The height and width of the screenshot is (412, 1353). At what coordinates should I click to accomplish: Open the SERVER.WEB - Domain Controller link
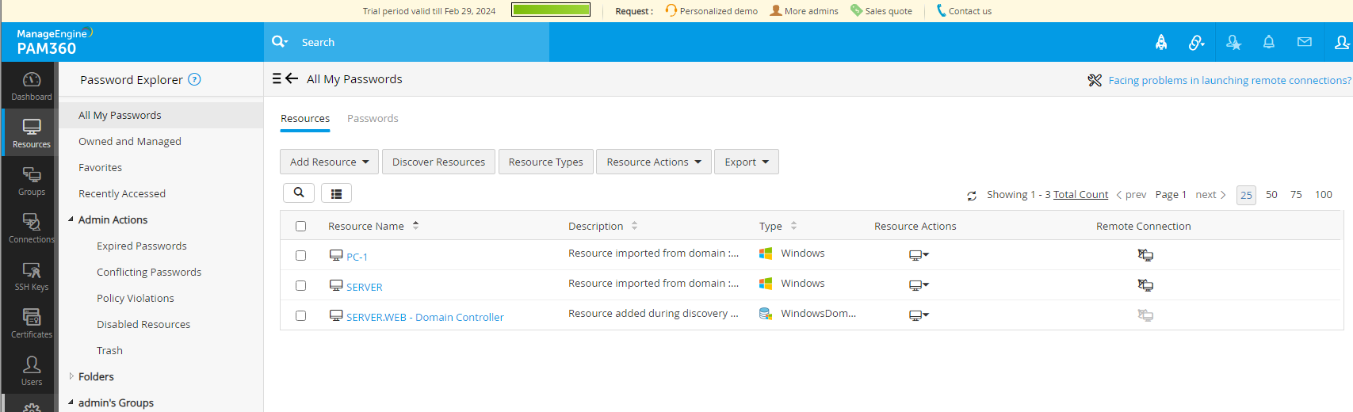coord(425,317)
